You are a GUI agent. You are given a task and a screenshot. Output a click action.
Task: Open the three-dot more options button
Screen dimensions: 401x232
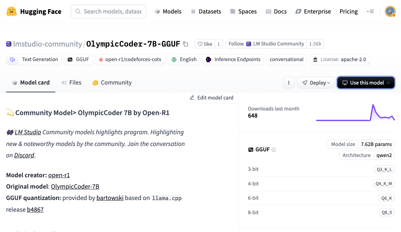pyautogui.click(x=288, y=83)
